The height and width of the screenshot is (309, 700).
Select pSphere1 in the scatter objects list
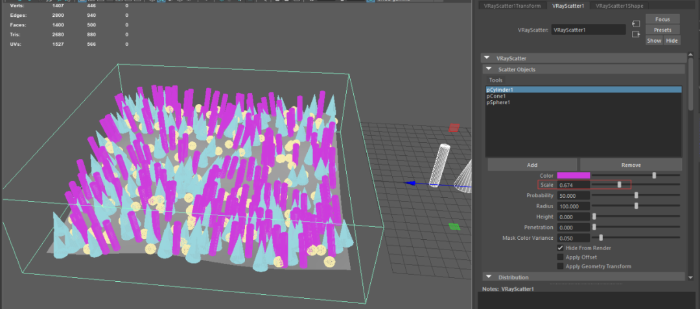tap(498, 102)
